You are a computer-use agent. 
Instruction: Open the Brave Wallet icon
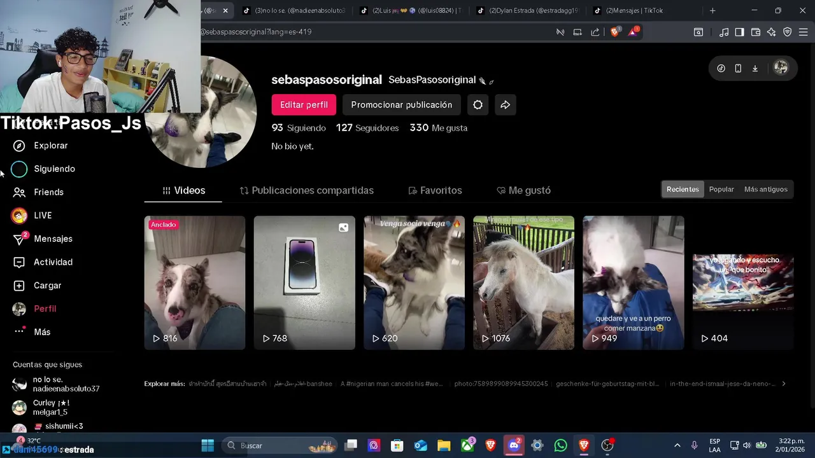pyautogui.click(x=756, y=32)
